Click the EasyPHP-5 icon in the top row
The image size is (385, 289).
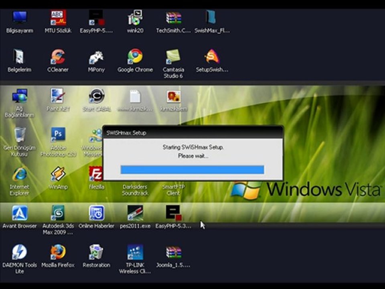pyautogui.click(x=96, y=18)
